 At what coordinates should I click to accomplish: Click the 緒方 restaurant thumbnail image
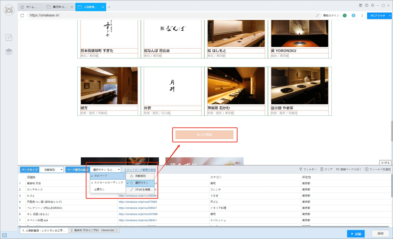click(109, 86)
